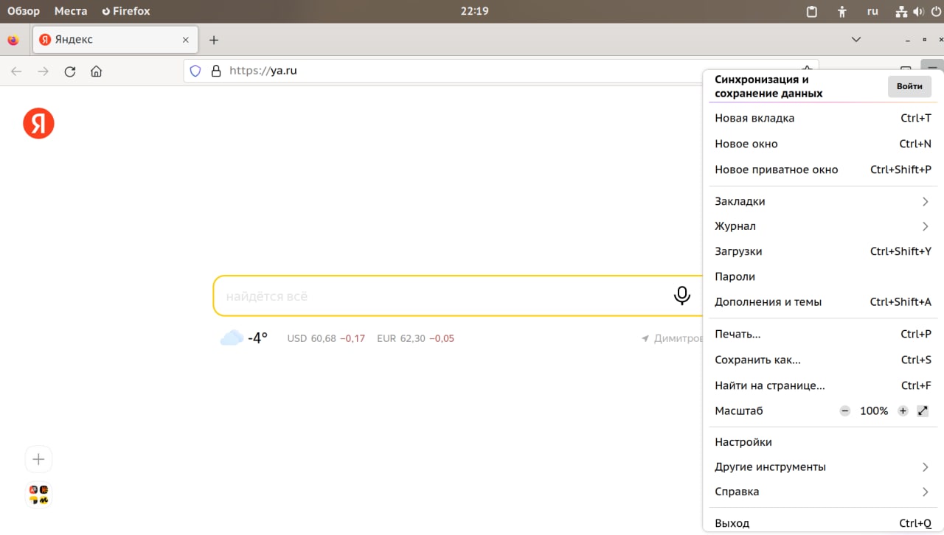Choose Выход to quit Firefox
The image size is (944, 535).
point(822,523)
